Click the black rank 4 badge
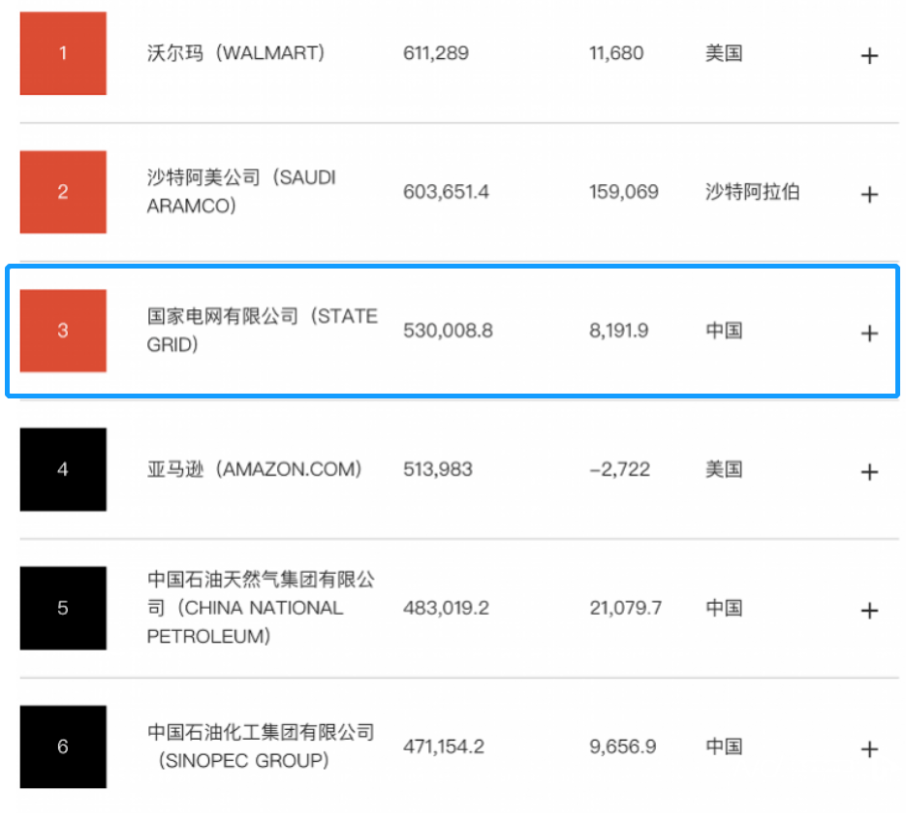The height and width of the screenshot is (825, 906). [x=63, y=469]
